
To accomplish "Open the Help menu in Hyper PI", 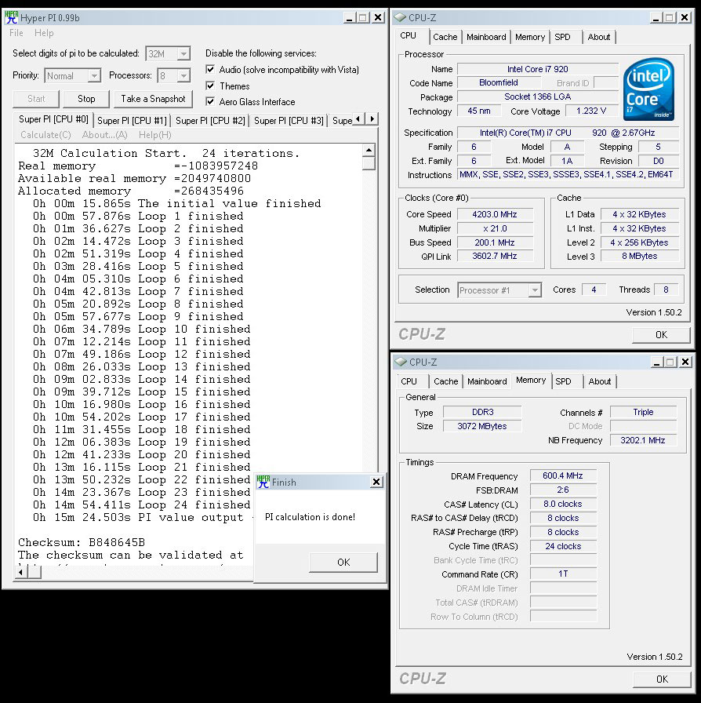I will (x=44, y=33).
